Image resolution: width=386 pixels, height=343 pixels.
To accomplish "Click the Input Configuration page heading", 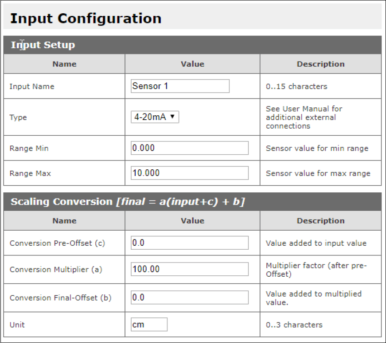I will point(86,19).
